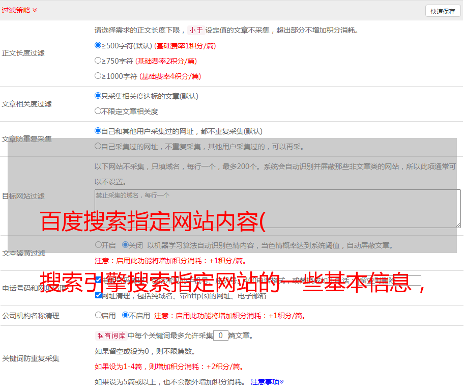Click the phone replacement text field

389,281
